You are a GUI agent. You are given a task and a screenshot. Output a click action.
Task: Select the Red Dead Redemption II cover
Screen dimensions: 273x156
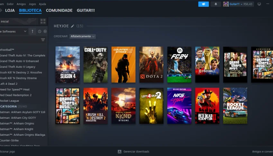point(207,106)
